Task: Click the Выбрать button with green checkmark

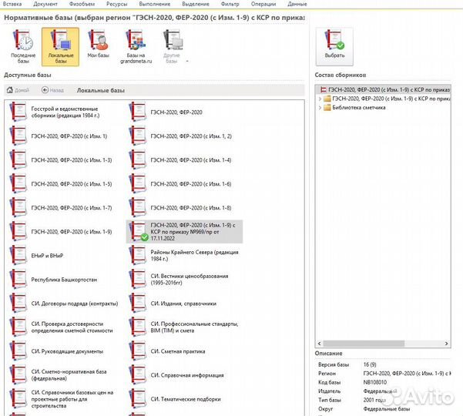Action: point(334,45)
